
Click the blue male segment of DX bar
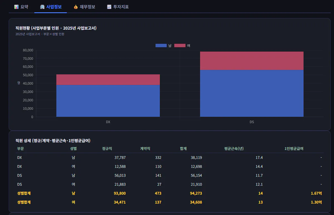[108, 101]
